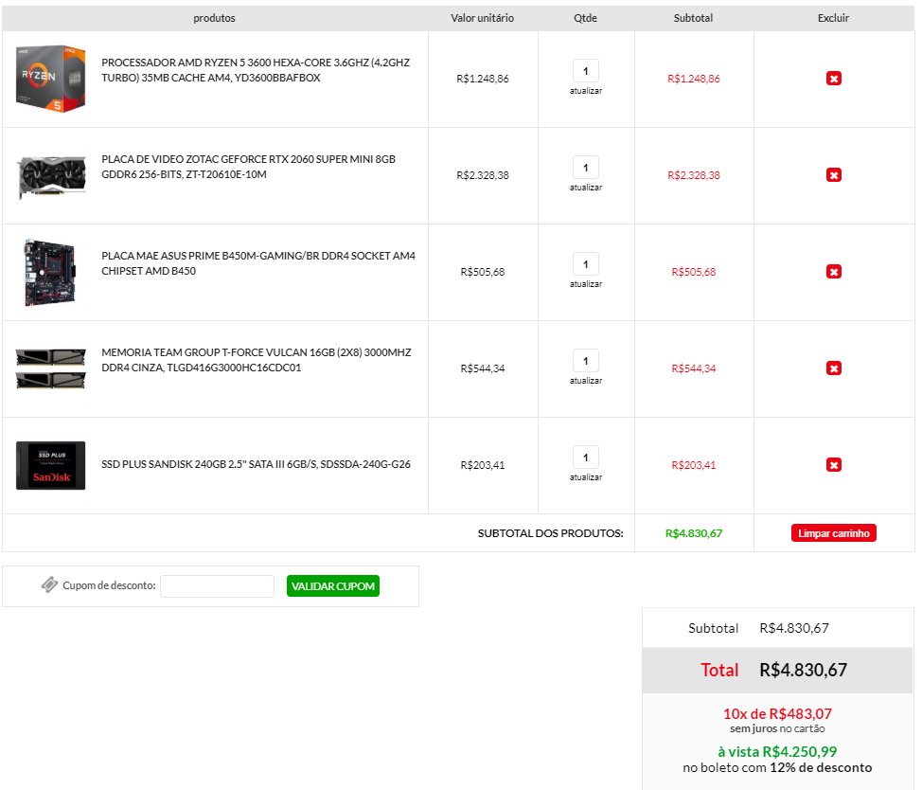The height and width of the screenshot is (790, 922).
Task: Edit the quantity field for Vulcan memory
Action: (586, 361)
